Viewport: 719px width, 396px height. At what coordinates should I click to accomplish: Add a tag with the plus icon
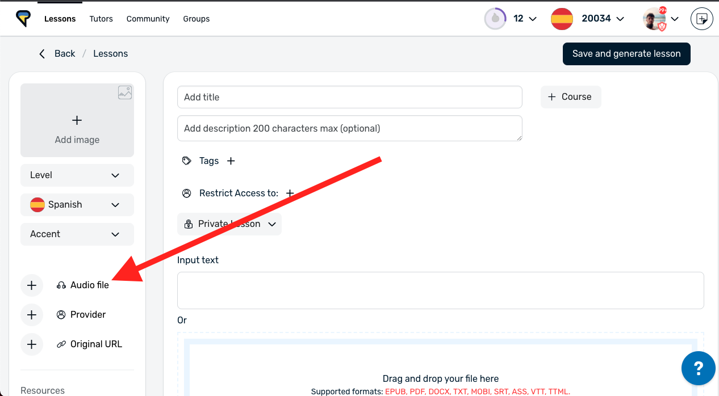pos(231,161)
